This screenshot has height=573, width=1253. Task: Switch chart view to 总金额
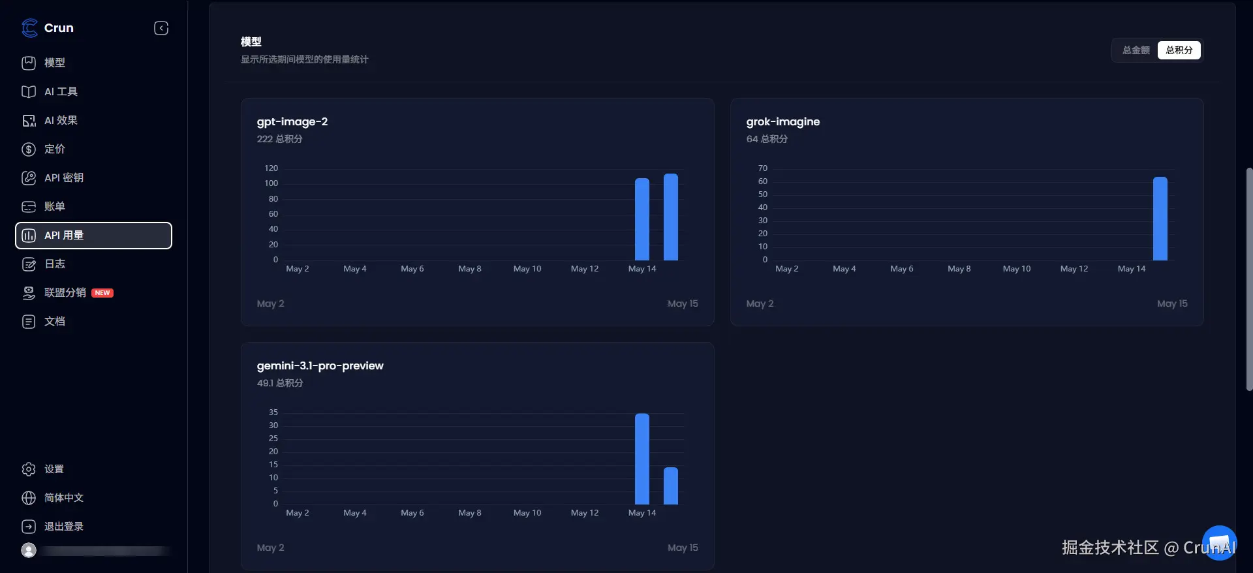point(1136,50)
